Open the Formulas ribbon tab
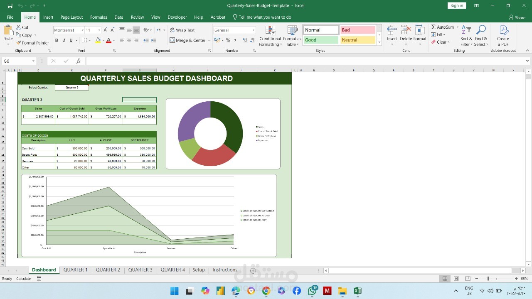The height and width of the screenshot is (299, 532). [x=99, y=17]
